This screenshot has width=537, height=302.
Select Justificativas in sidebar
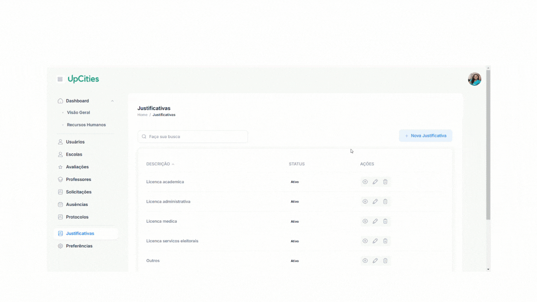tap(86, 233)
